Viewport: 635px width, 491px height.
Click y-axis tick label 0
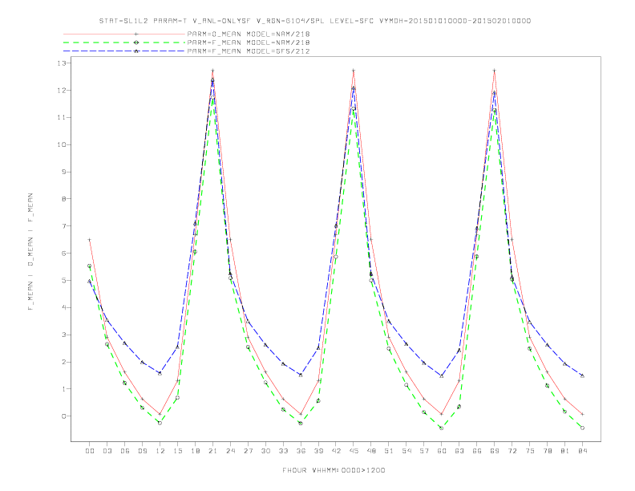click(x=64, y=416)
